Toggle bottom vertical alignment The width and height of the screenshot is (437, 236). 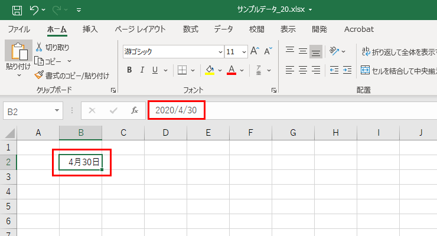pyautogui.click(x=316, y=52)
